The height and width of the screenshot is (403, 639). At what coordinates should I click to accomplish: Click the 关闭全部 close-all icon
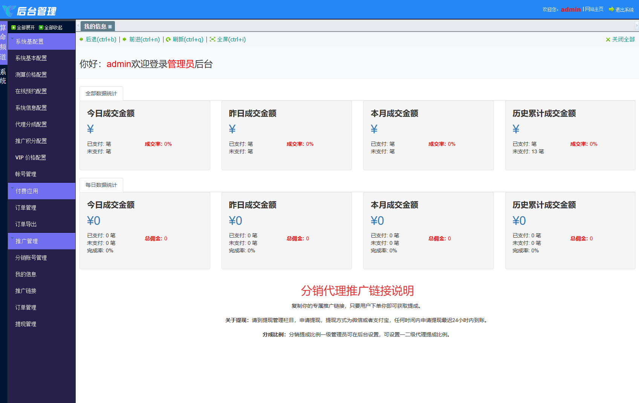coord(608,39)
